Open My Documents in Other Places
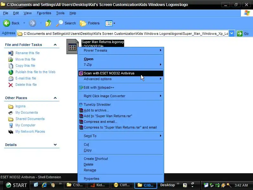Image resolution: width=253 pixels, height=190 pixels. click(27, 112)
